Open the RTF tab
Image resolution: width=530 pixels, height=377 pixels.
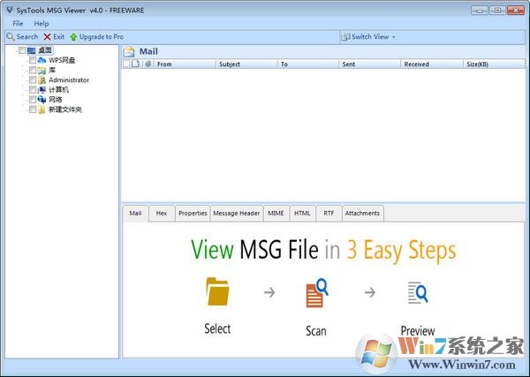[329, 213]
